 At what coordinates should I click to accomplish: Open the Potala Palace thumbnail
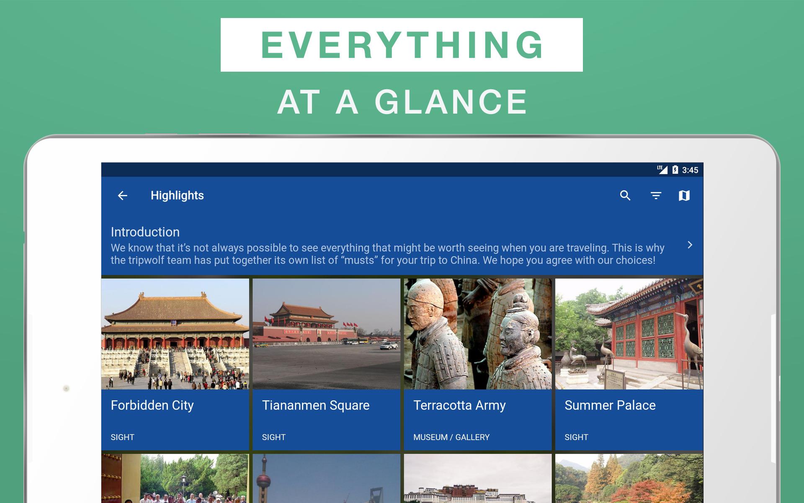point(478,478)
